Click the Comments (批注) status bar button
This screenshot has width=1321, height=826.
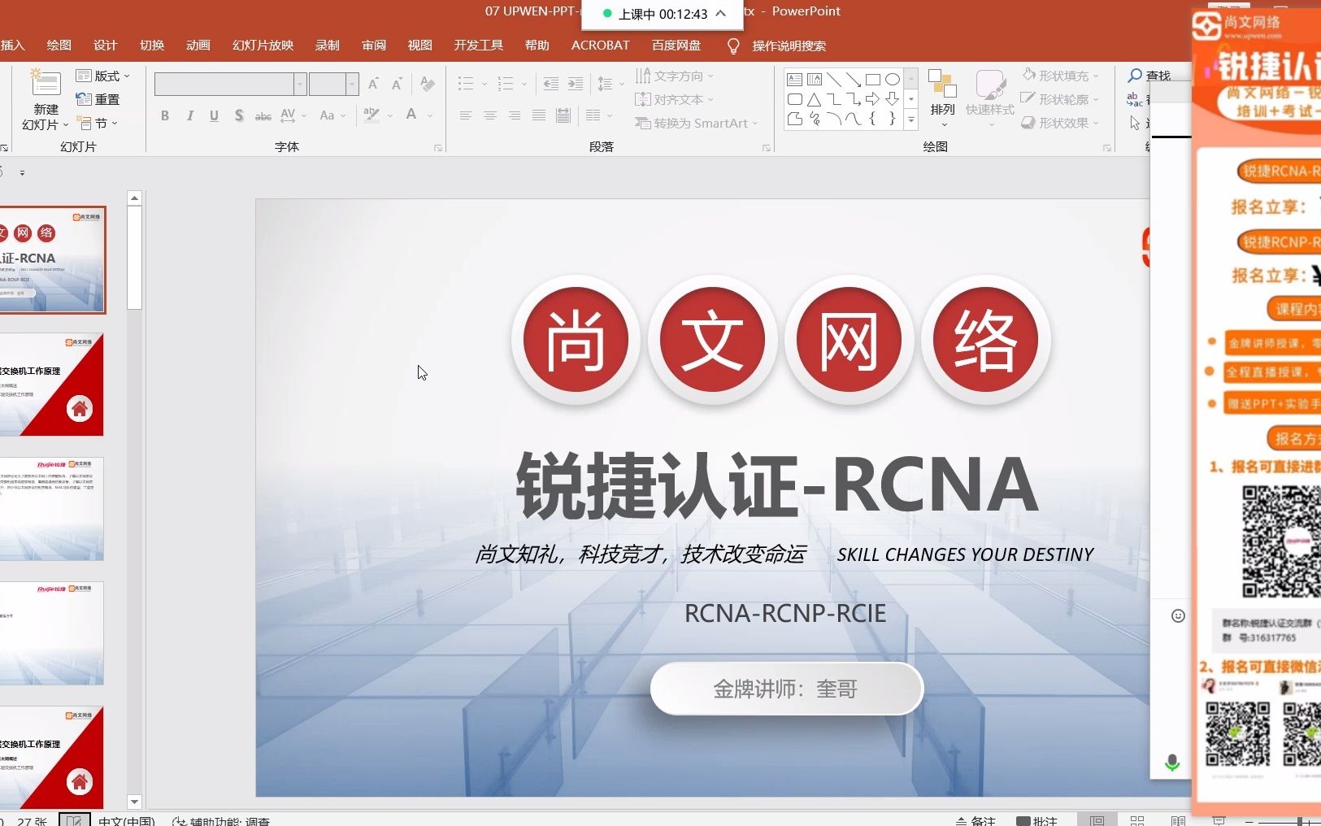1037,820
